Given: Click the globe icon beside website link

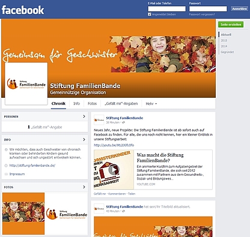Looking at the screenshot, I should (6, 166).
